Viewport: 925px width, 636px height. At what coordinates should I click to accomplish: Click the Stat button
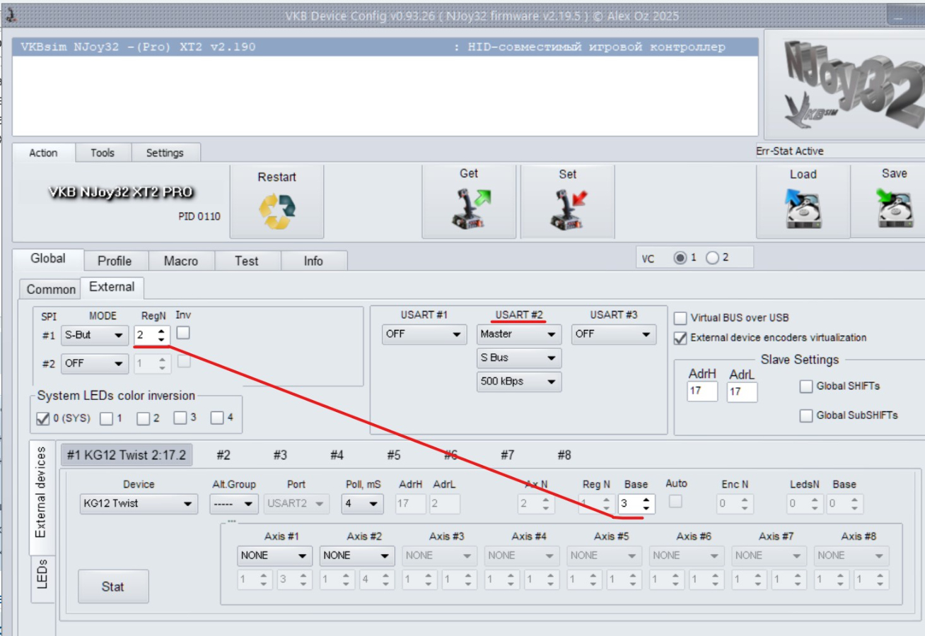pos(113,587)
